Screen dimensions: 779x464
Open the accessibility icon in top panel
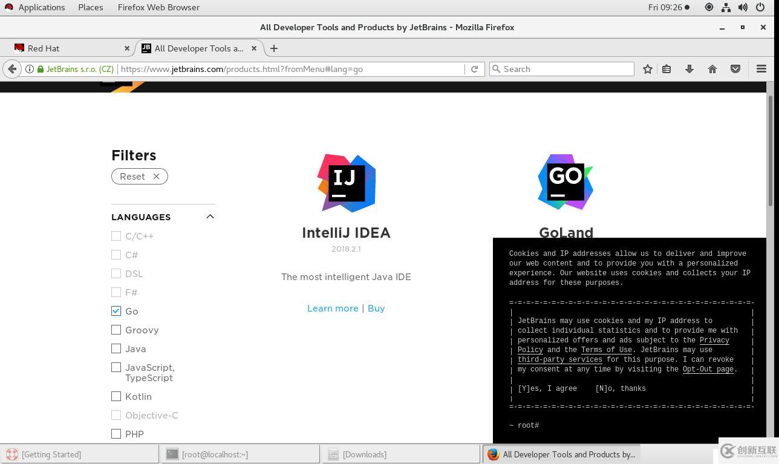pos(709,7)
